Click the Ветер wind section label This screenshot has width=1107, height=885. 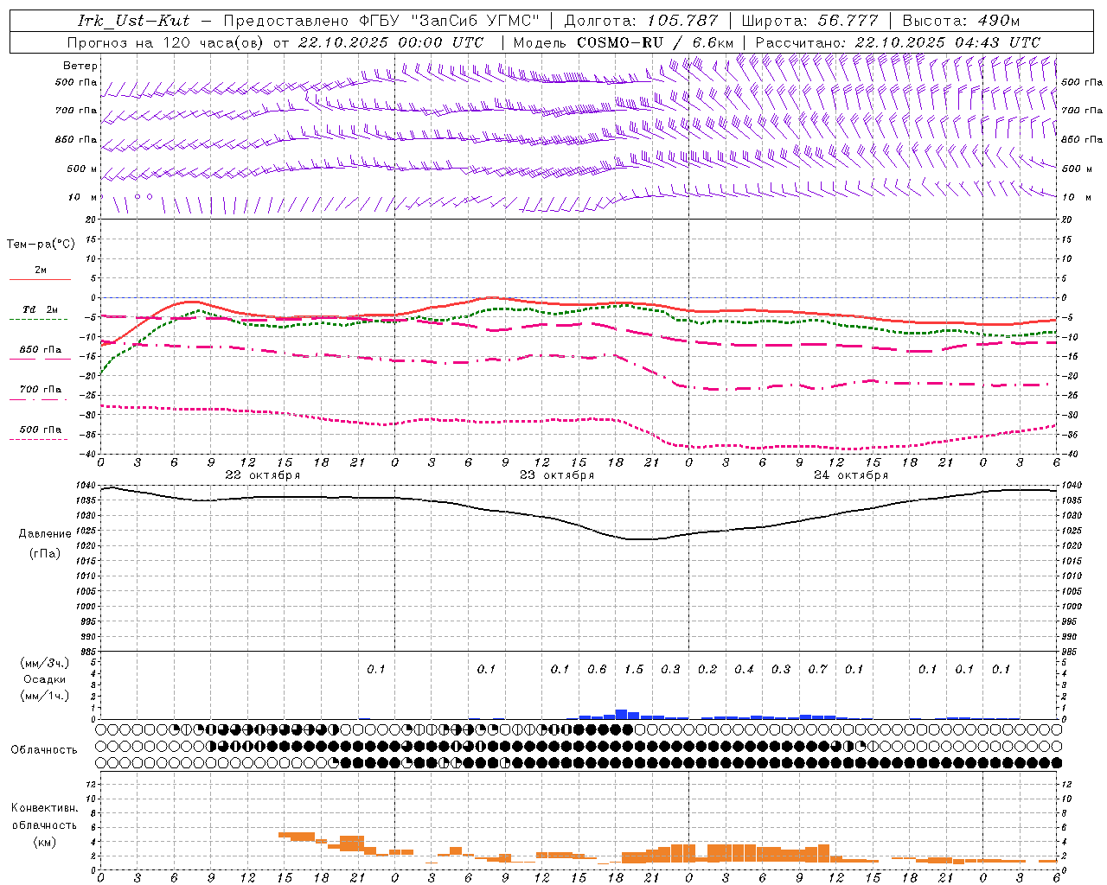click(80, 66)
